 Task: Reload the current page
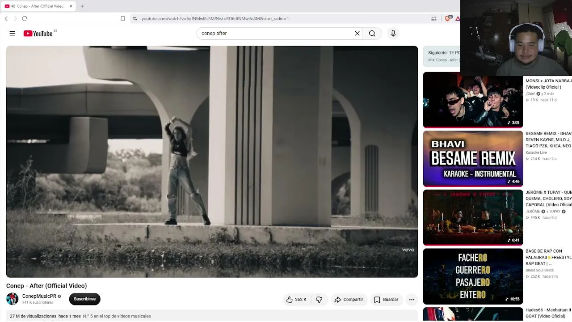point(25,18)
